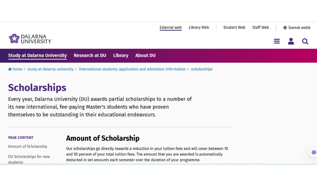Open the hamburger menu icon

coord(277,41)
